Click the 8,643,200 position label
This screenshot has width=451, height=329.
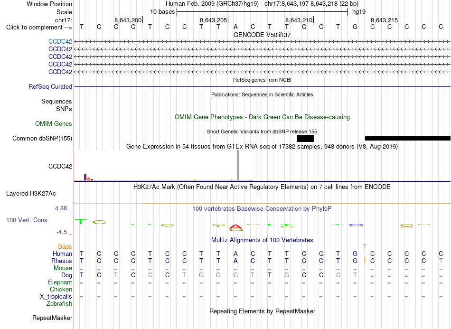(128, 20)
